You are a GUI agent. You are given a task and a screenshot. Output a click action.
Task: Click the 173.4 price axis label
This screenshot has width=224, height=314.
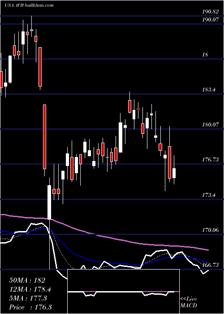[x=209, y=195]
